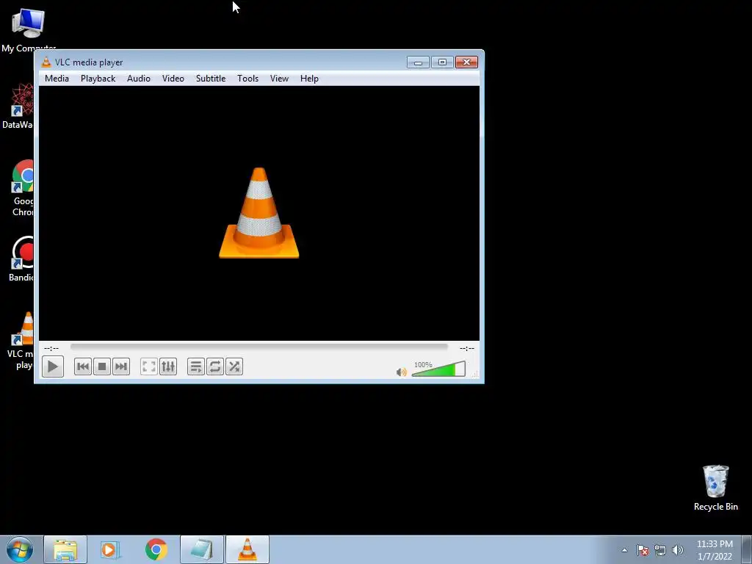Open Windows Explorer from taskbar
The image size is (752, 564).
[65, 549]
